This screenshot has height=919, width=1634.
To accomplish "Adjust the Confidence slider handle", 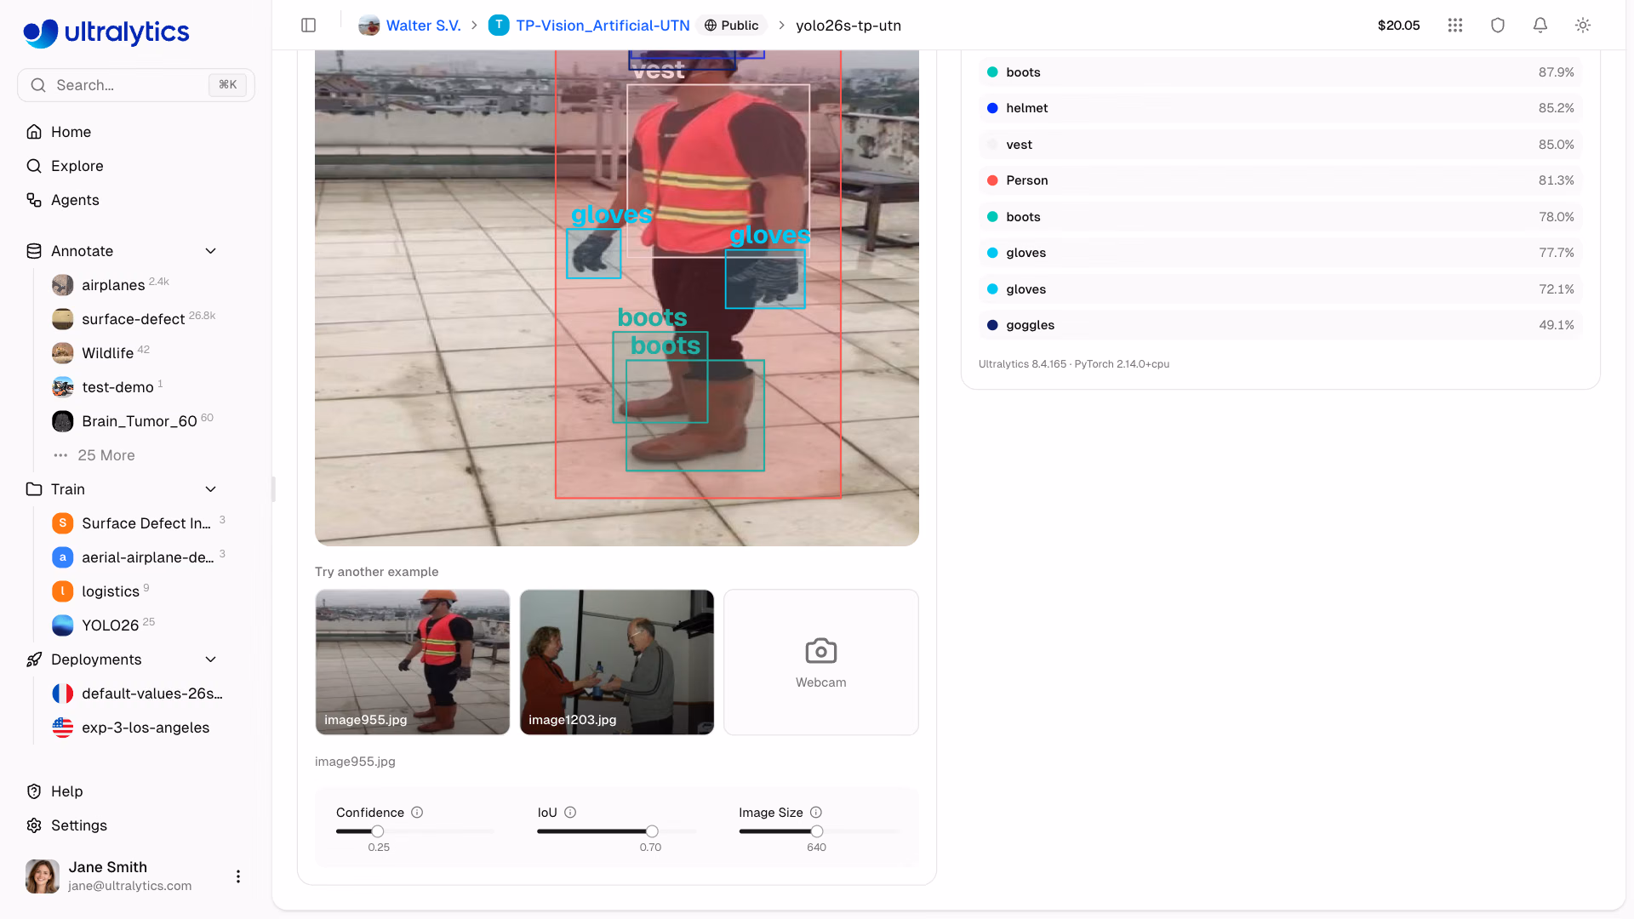I will [x=378, y=831].
